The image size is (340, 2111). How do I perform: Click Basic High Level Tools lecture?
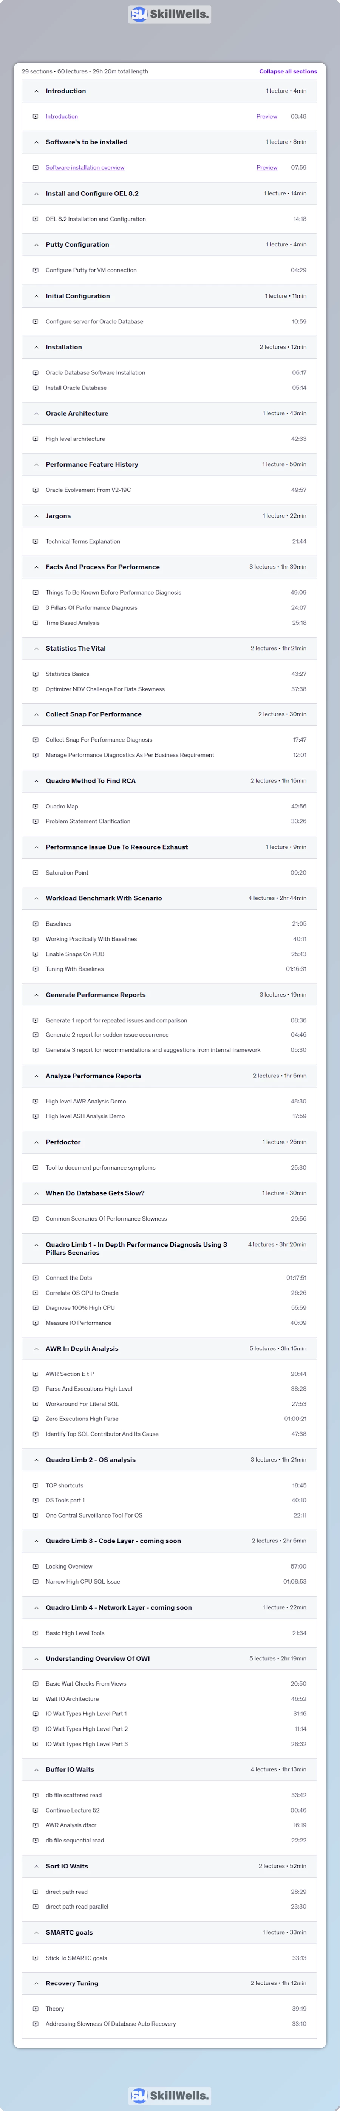tap(76, 1633)
